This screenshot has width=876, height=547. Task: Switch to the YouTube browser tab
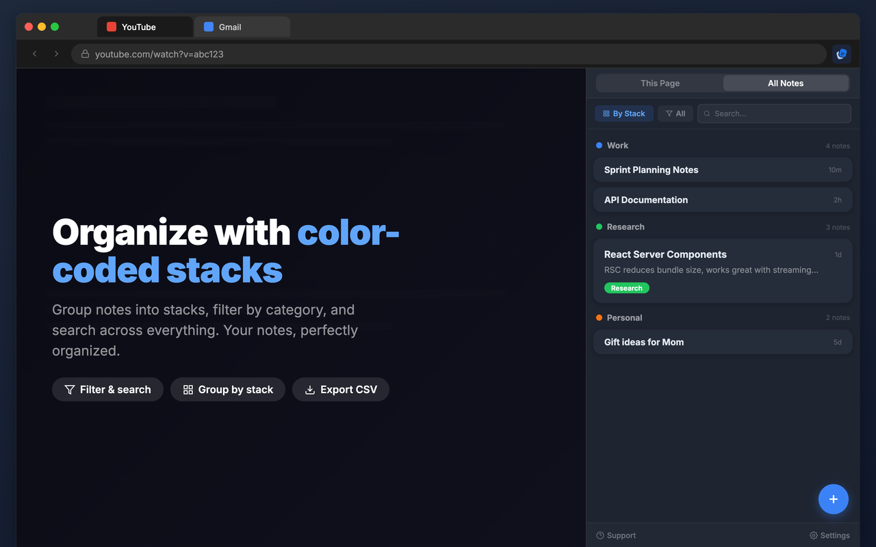(144, 27)
